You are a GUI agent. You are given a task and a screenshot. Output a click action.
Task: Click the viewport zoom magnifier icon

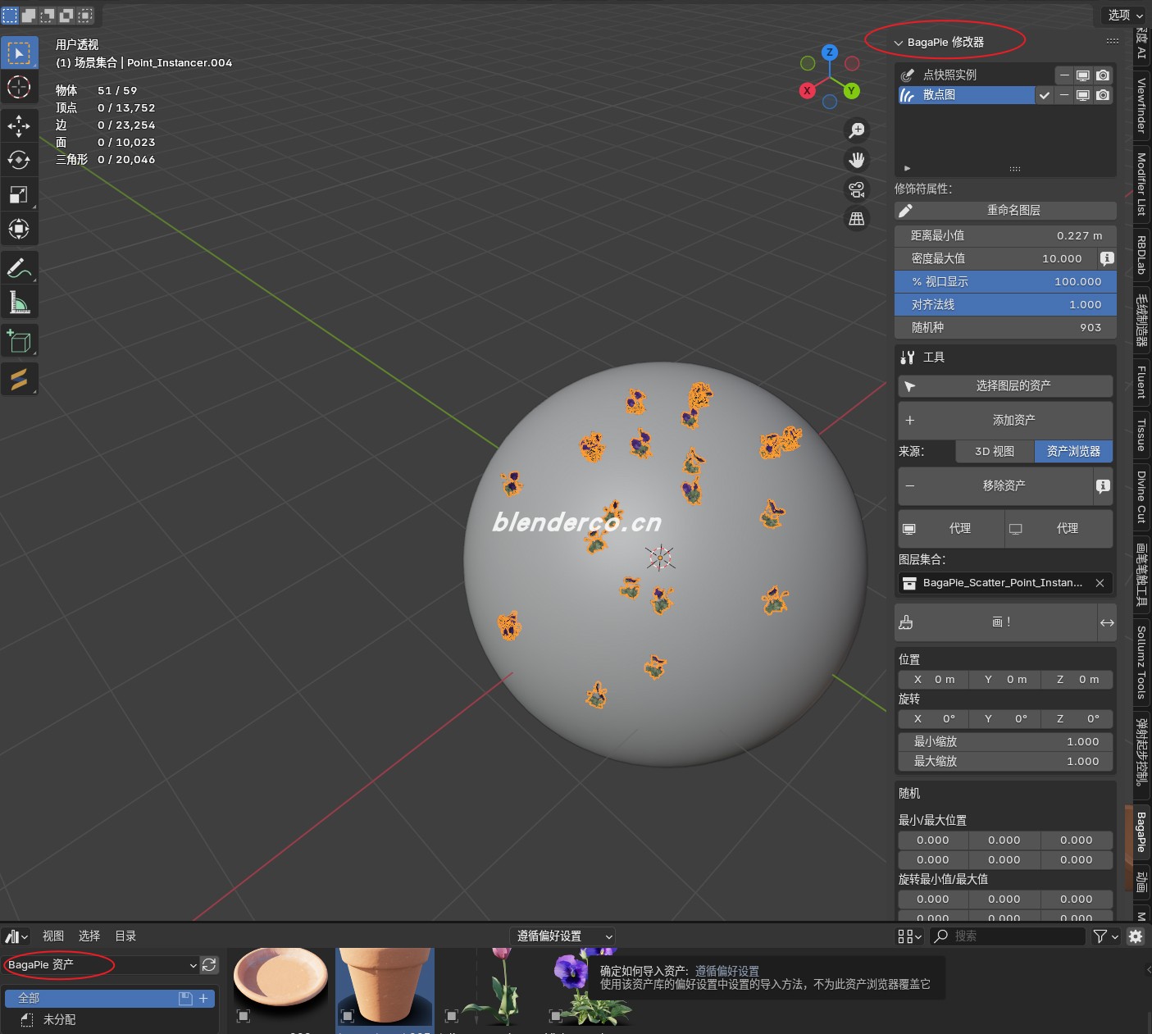coord(857,130)
